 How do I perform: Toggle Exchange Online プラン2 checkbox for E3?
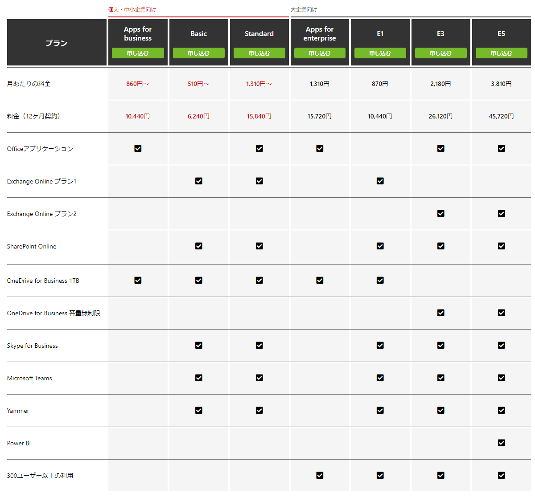(x=441, y=213)
